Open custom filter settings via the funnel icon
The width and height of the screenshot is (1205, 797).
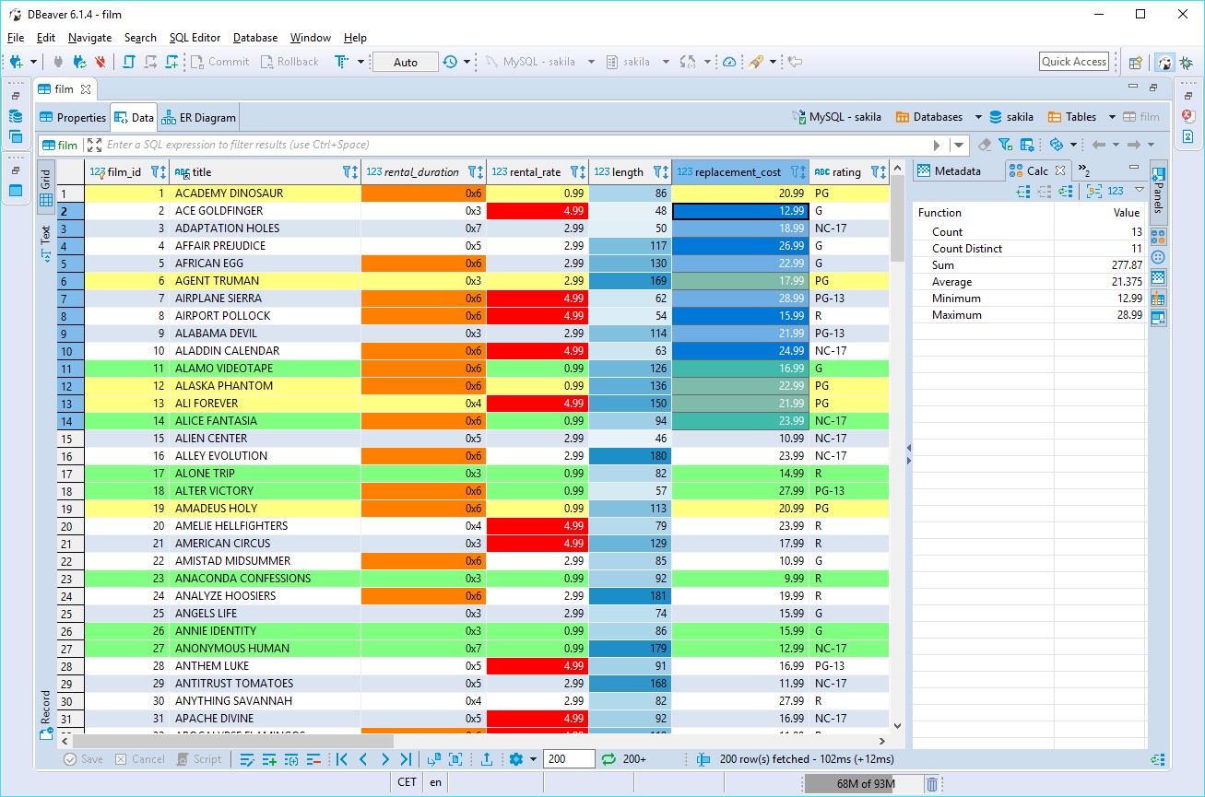[1005, 146]
